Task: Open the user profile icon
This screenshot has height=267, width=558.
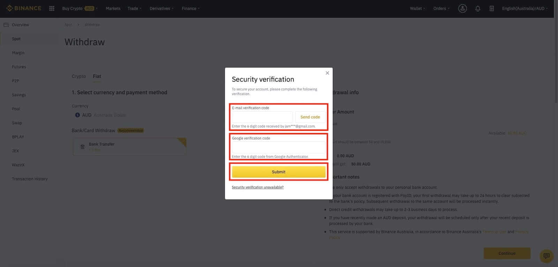Action: point(462,8)
